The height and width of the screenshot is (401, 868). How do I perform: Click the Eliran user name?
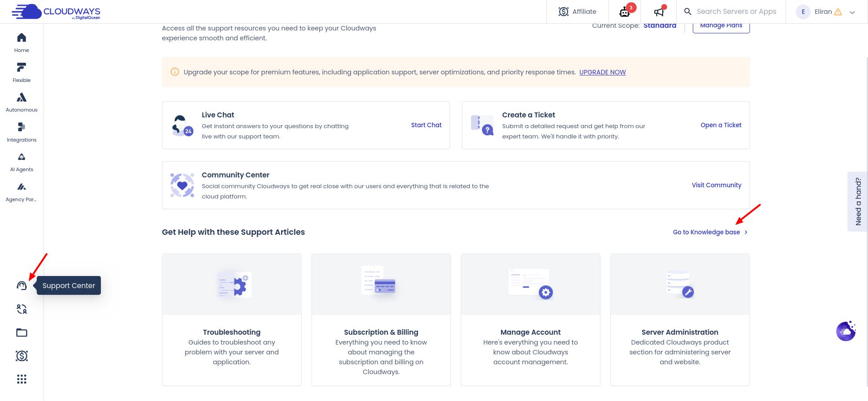[823, 12]
